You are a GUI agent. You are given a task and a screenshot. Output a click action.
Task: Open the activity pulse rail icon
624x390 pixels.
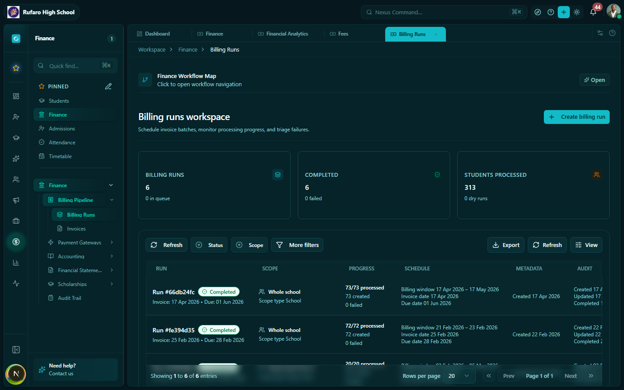[x=16, y=283]
